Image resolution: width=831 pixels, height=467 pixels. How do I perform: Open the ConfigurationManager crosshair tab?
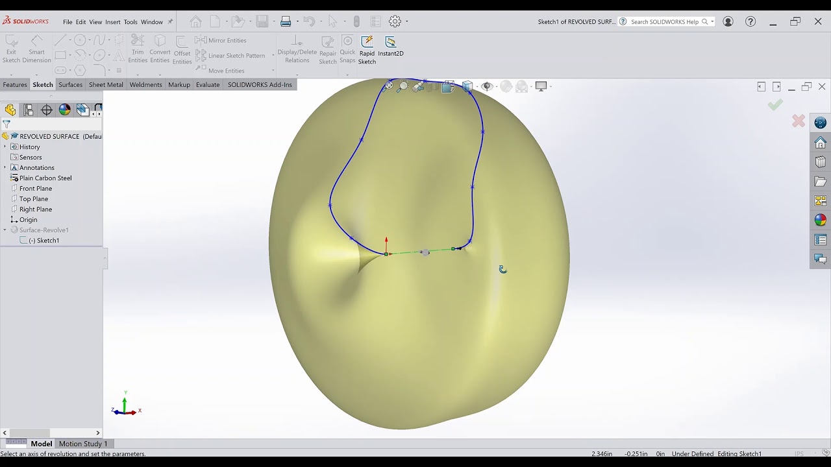(x=46, y=110)
